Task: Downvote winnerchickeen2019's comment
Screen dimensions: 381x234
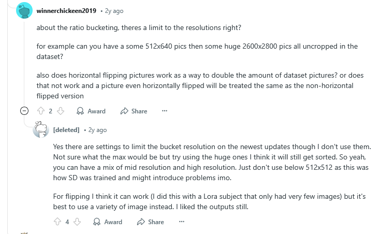Action: tap(61, 111)
